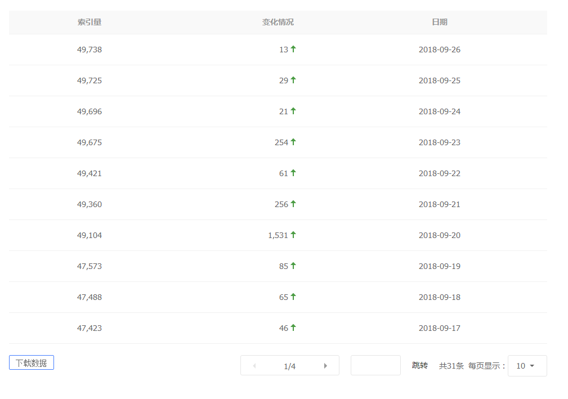Click the date 2018-09-23
The width and height of the screenshot is (568, 399).
(x=440, y=142)
